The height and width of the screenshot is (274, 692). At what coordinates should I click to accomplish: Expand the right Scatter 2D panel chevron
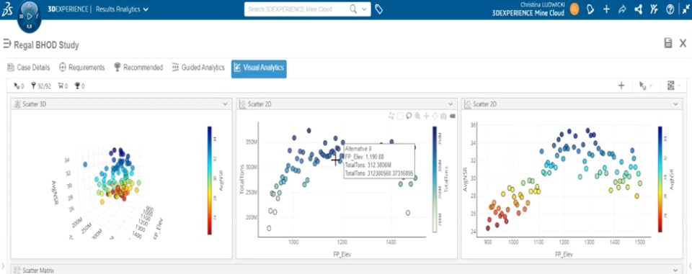(x=675, y=104)
